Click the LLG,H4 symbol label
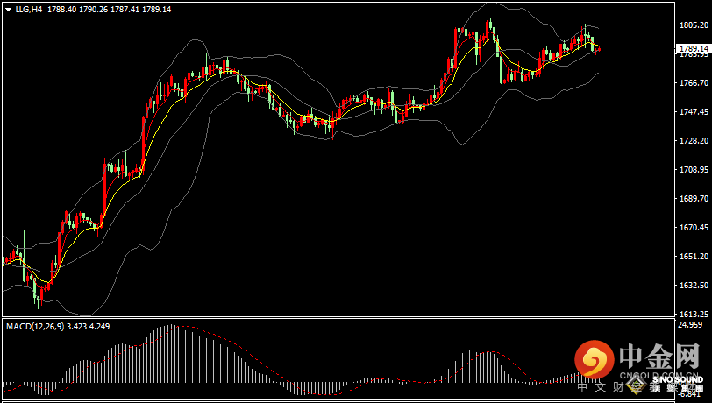712x403 pixels. (x=27, y=10)
